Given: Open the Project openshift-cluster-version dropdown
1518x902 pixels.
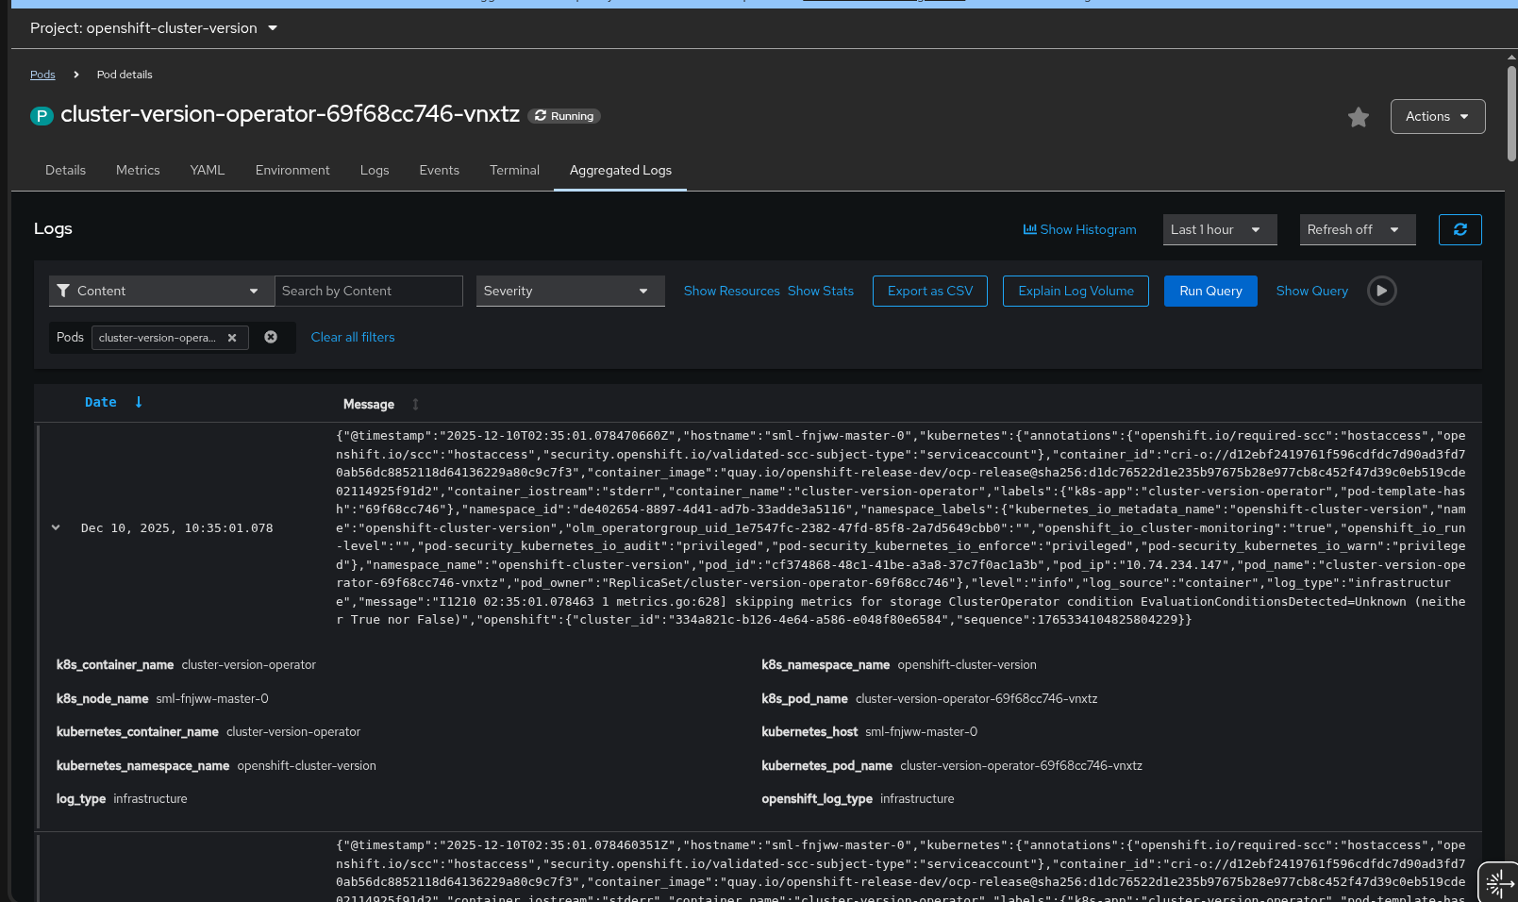Looking at the screenshot, I should coord(154,28).
